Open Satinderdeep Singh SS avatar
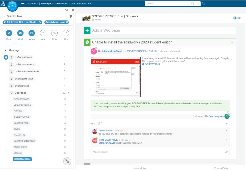This screenshot has width=246, height=171. tap(94, 51)
